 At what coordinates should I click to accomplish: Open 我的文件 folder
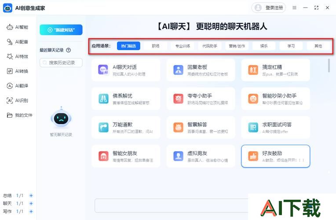[x=20, y=115]
